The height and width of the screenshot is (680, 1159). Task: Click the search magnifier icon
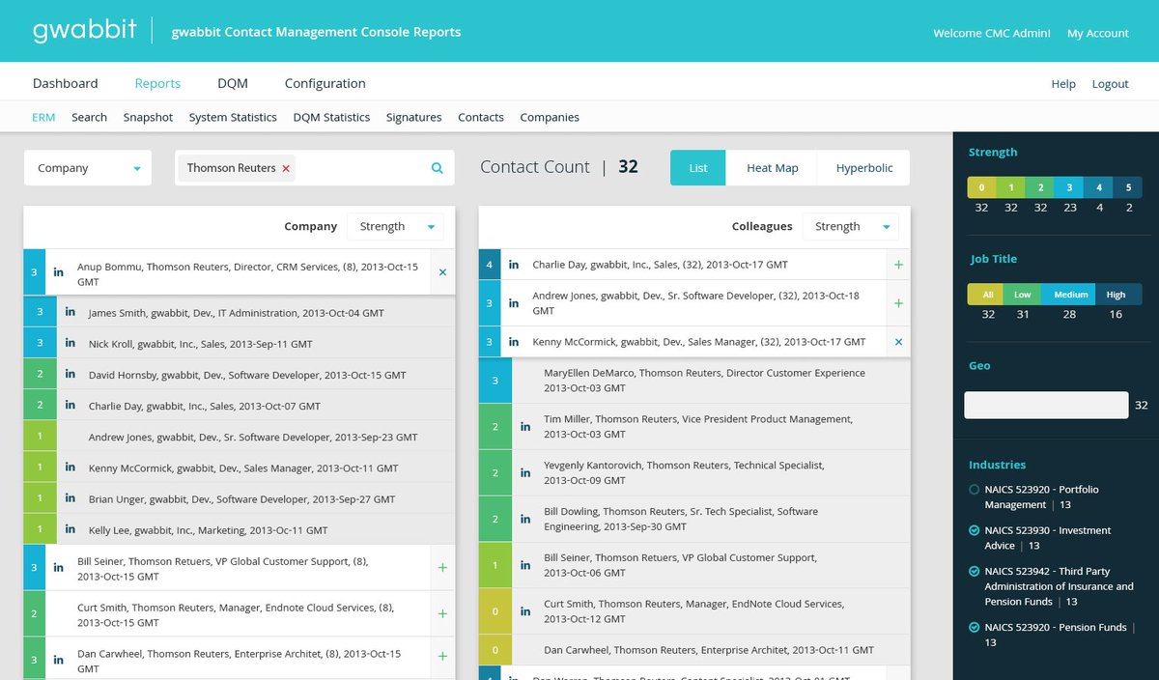437,168
